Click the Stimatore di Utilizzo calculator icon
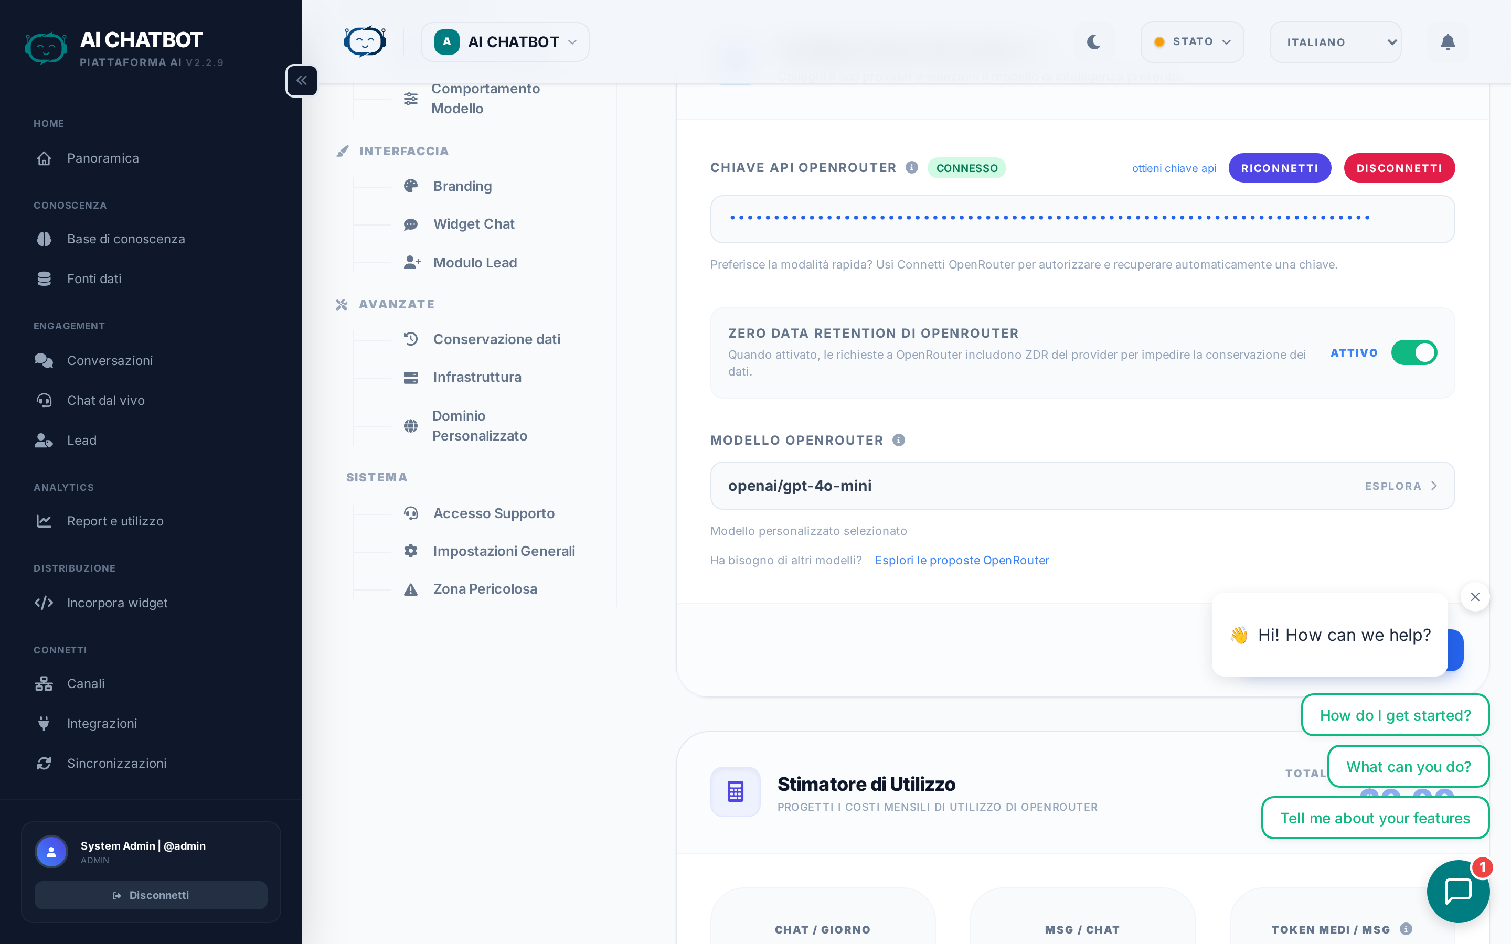 pos(735,791)
